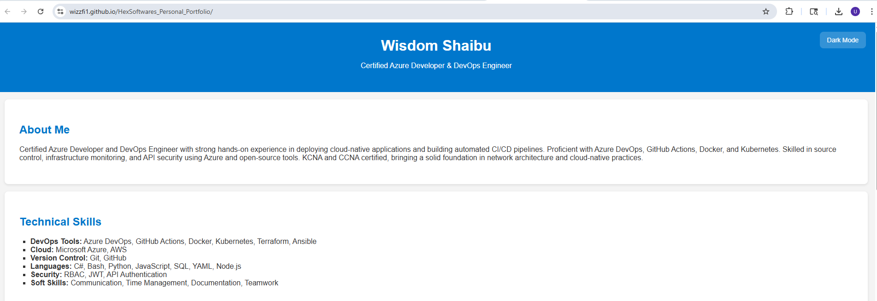The height and width of the screenshot is (301, 877).
Task: Click the purple profile avatar
Action: 855,12
